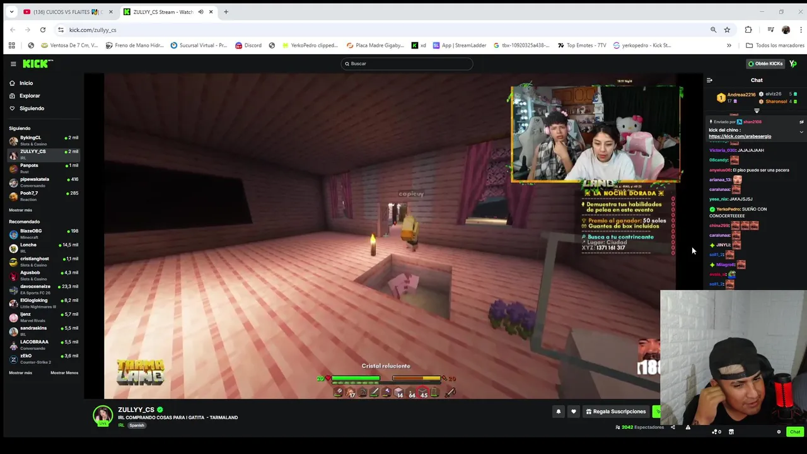807x454 pixels.
Task: Click the Obtén KICKs button
Action: pos(765,64)
